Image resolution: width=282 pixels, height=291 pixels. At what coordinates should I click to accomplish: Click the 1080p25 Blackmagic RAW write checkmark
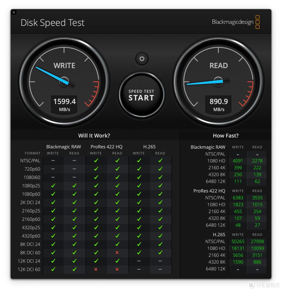pyautogui.click(x=53, y=186)
